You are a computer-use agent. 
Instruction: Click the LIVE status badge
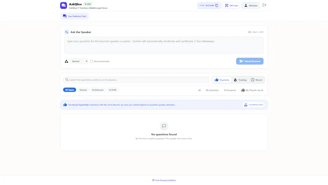[x=88, y=4]
